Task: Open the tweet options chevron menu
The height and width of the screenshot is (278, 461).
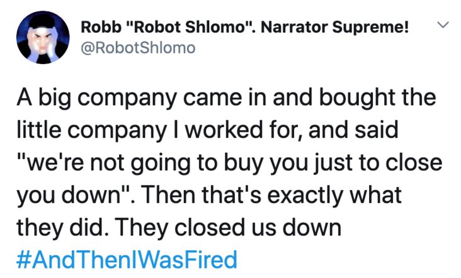Action: click(443, 25)
